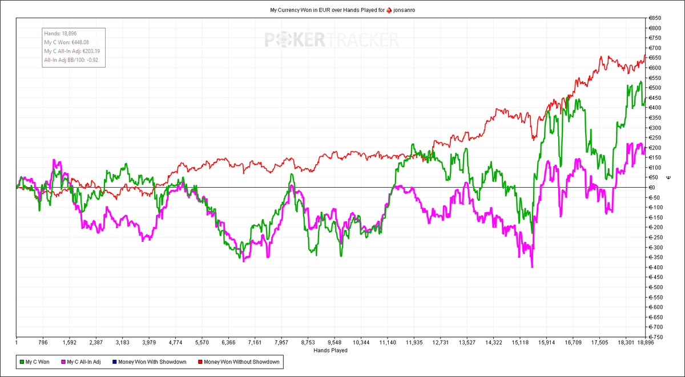Click the '9,548' tick label on the x-axis
The height and width of the screenshot is (377, 685).
(x=335, y=343)
